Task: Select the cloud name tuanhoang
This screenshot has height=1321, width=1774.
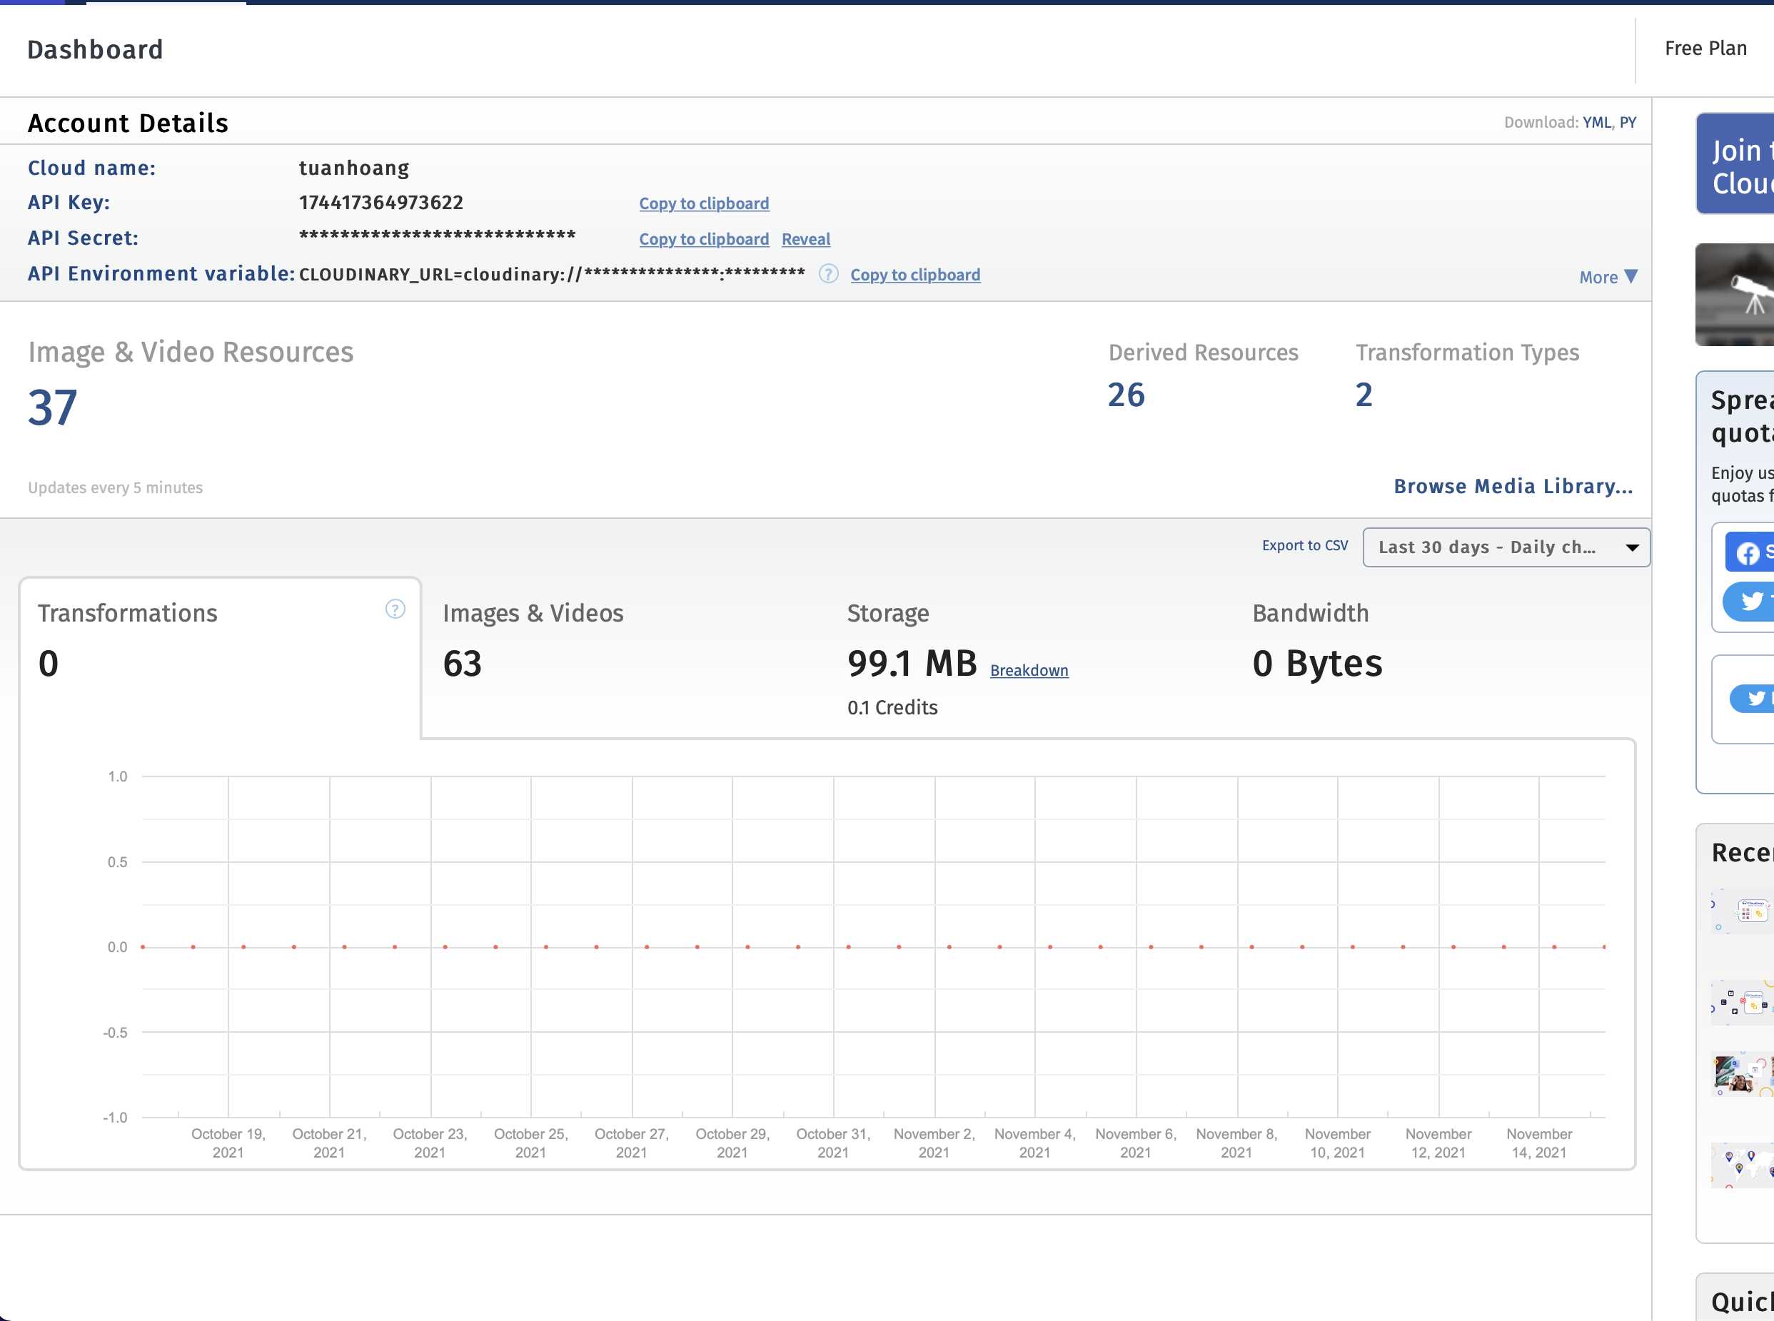Action: tap(354, 168)
